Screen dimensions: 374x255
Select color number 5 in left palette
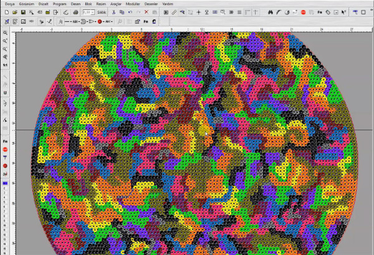[4, 202]
